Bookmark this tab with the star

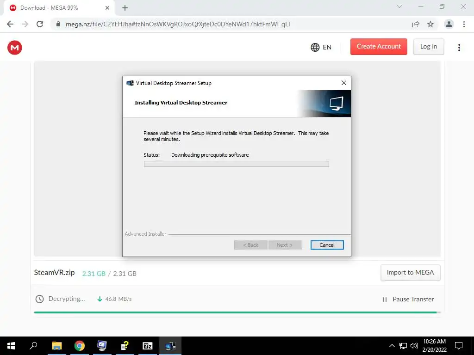pos(430,24)
